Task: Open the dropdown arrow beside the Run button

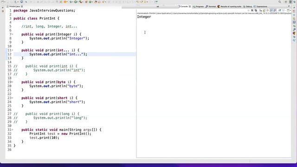Action: tap(78, 2)
